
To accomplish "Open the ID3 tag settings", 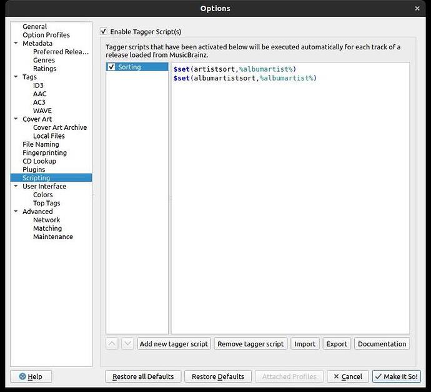I will pyautogui.click(x=38, y=86).
